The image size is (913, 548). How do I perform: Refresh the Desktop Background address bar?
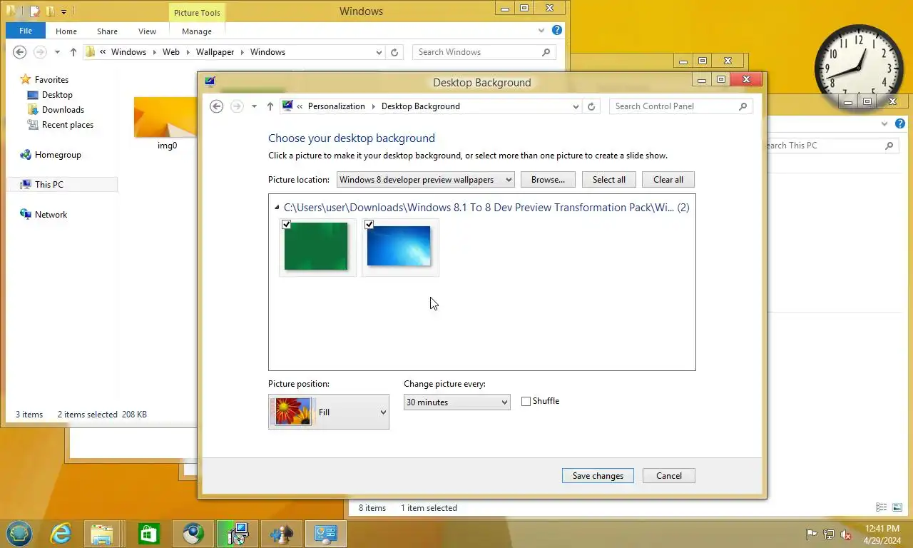coord(591,106)
